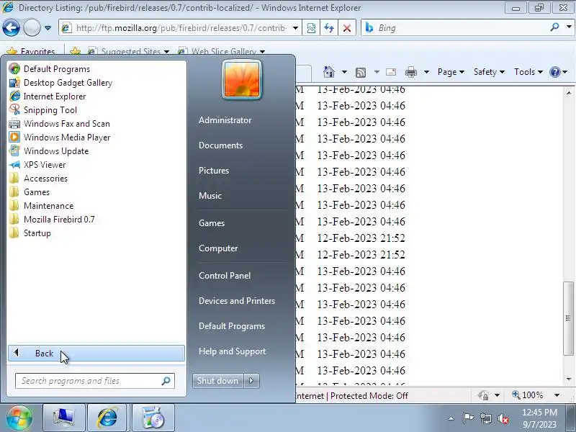Open Help and Support
The image size is (576, 432).
coord(232,351)
